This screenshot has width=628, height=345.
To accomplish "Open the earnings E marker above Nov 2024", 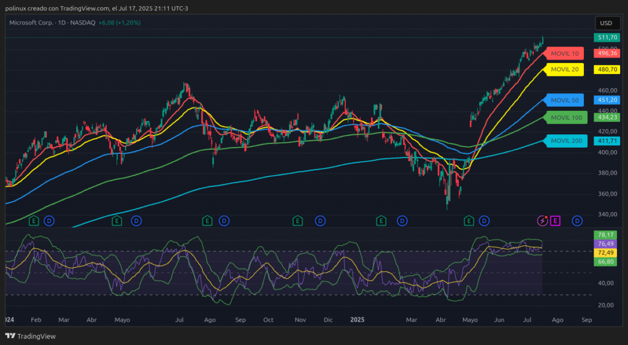I will tap(297, 221).
